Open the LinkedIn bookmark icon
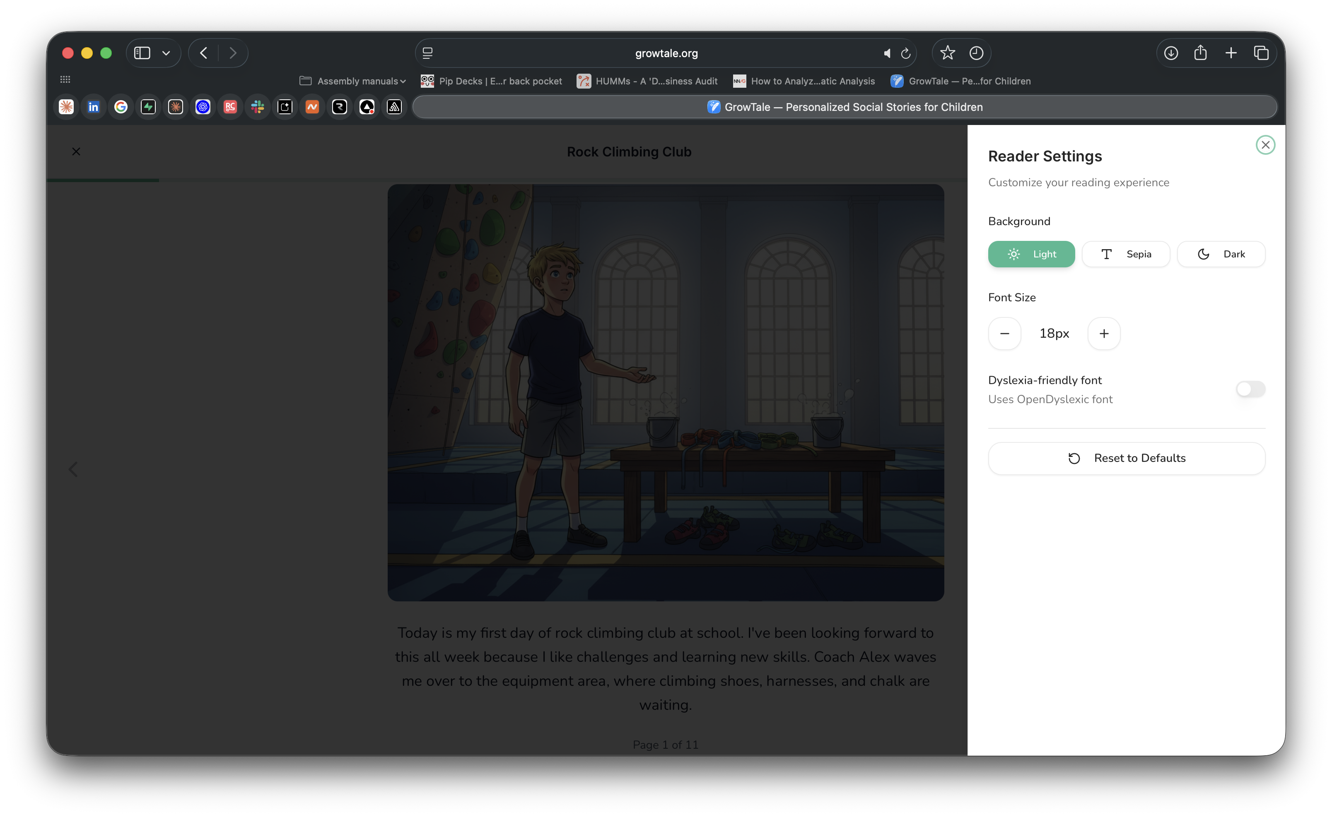Image resolution: width=1332 pixels, height=817 pixels. coord(94,106)
